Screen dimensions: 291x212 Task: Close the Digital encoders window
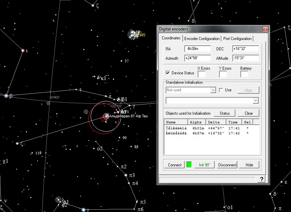click(265, 29)
